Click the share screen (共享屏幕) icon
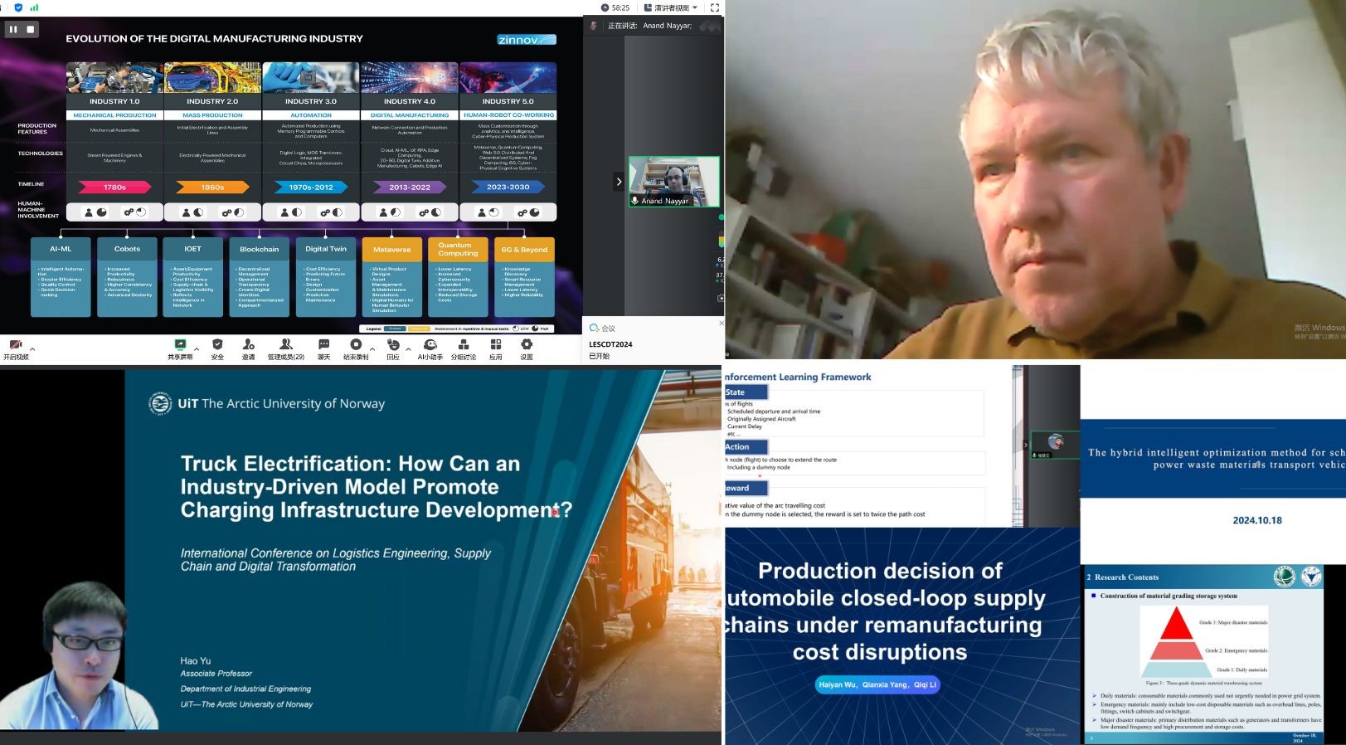 tap(180, 345)
